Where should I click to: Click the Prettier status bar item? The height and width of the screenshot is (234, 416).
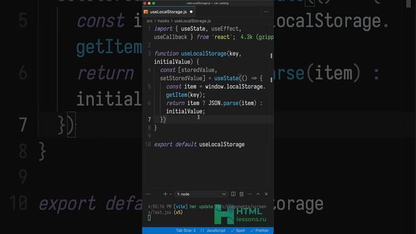point(259,231)
